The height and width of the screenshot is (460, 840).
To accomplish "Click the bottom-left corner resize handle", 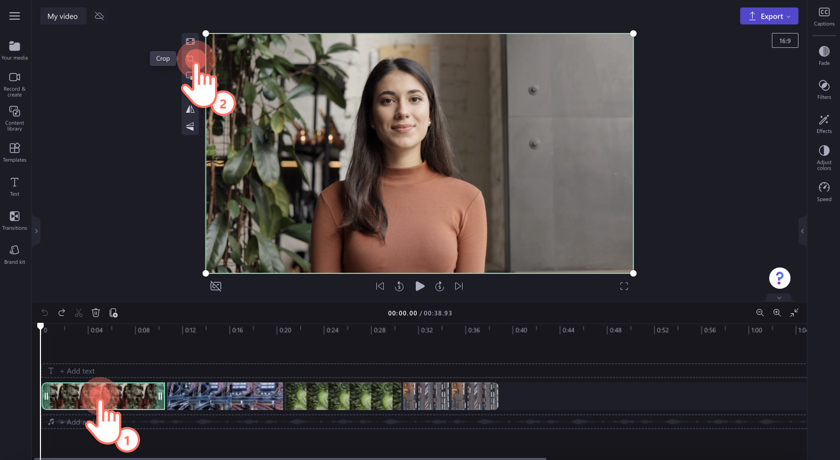I will tap(206, 273).
